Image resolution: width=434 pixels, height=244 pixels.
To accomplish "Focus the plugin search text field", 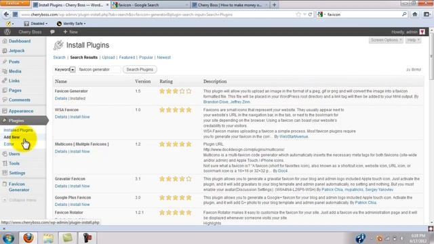I will click(x=99, y=69).
